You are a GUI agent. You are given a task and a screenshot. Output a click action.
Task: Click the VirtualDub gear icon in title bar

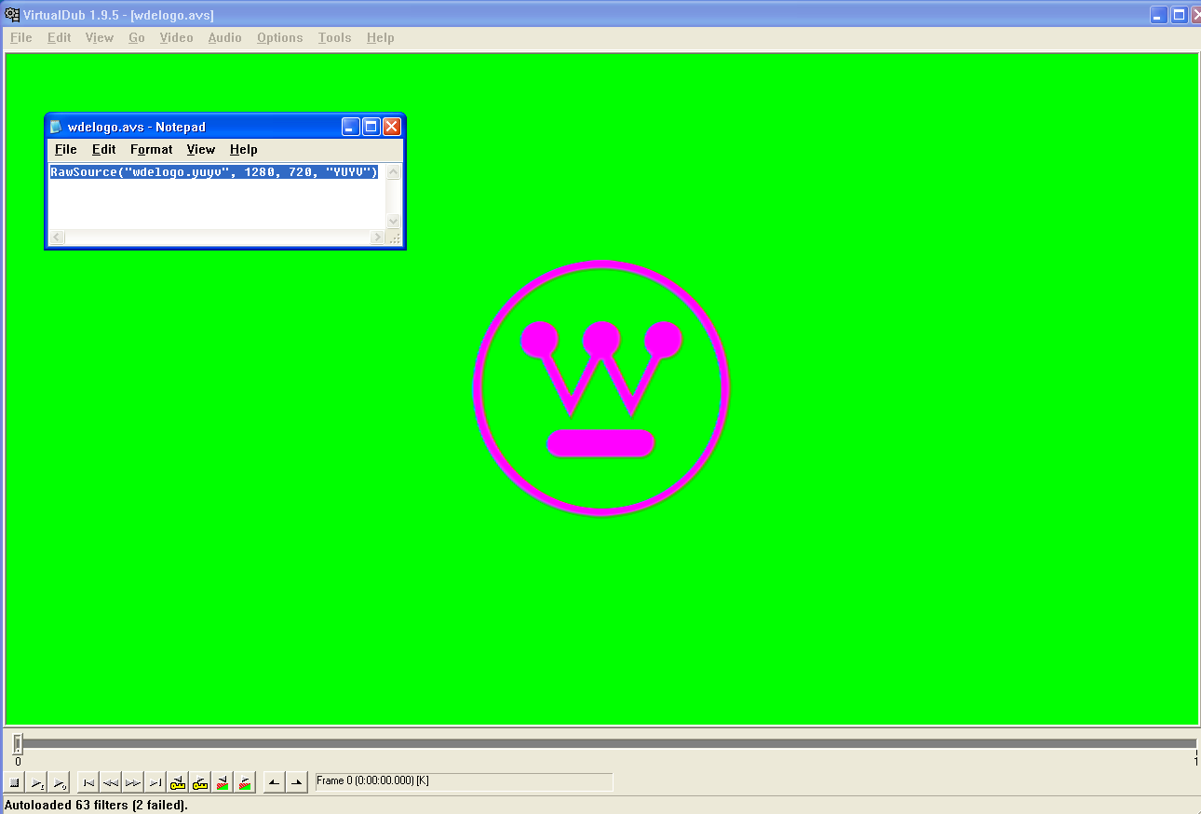[12, 15]
